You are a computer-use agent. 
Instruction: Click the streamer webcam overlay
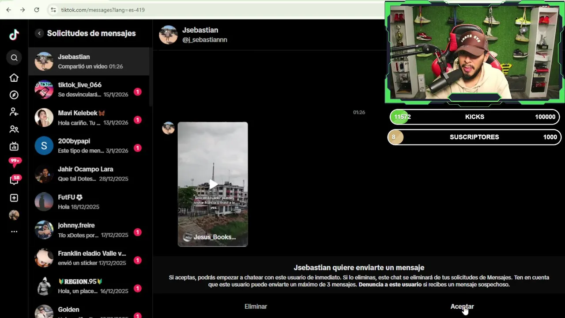point(475,52)
